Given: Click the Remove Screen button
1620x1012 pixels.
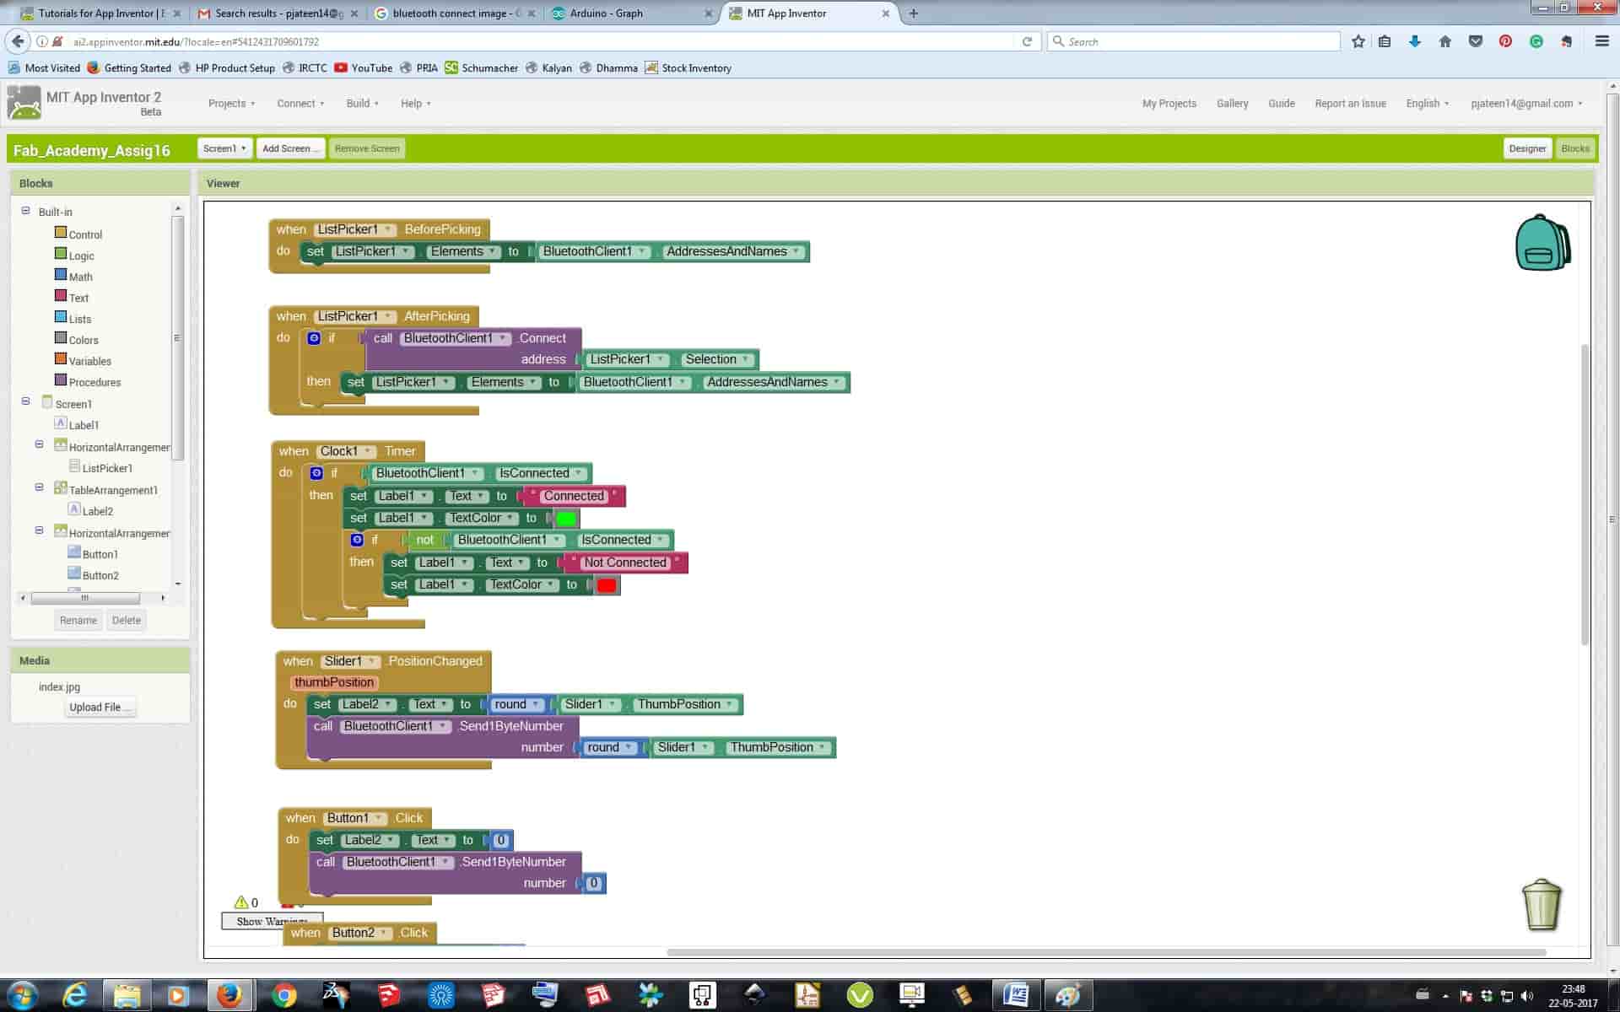Looking at the screenshot, I should click(x=367, y=148).
